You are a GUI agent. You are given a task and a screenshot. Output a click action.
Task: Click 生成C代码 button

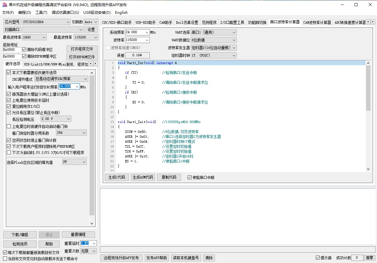pos(117,177)
